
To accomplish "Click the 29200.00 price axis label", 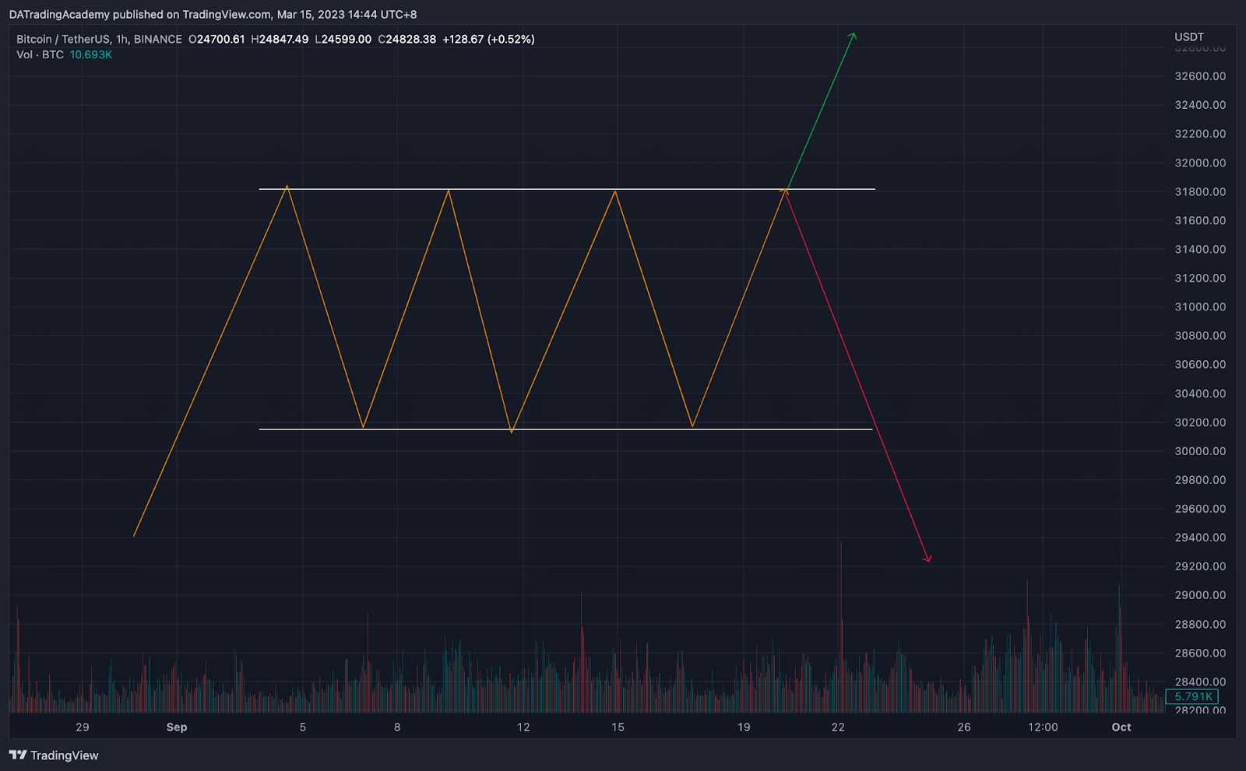I will 1200,566.
